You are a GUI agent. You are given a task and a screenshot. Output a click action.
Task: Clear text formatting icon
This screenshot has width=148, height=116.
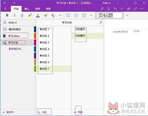(53, 15)
